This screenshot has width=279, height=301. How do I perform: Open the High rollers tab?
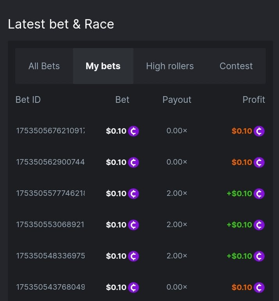point(170,66)
